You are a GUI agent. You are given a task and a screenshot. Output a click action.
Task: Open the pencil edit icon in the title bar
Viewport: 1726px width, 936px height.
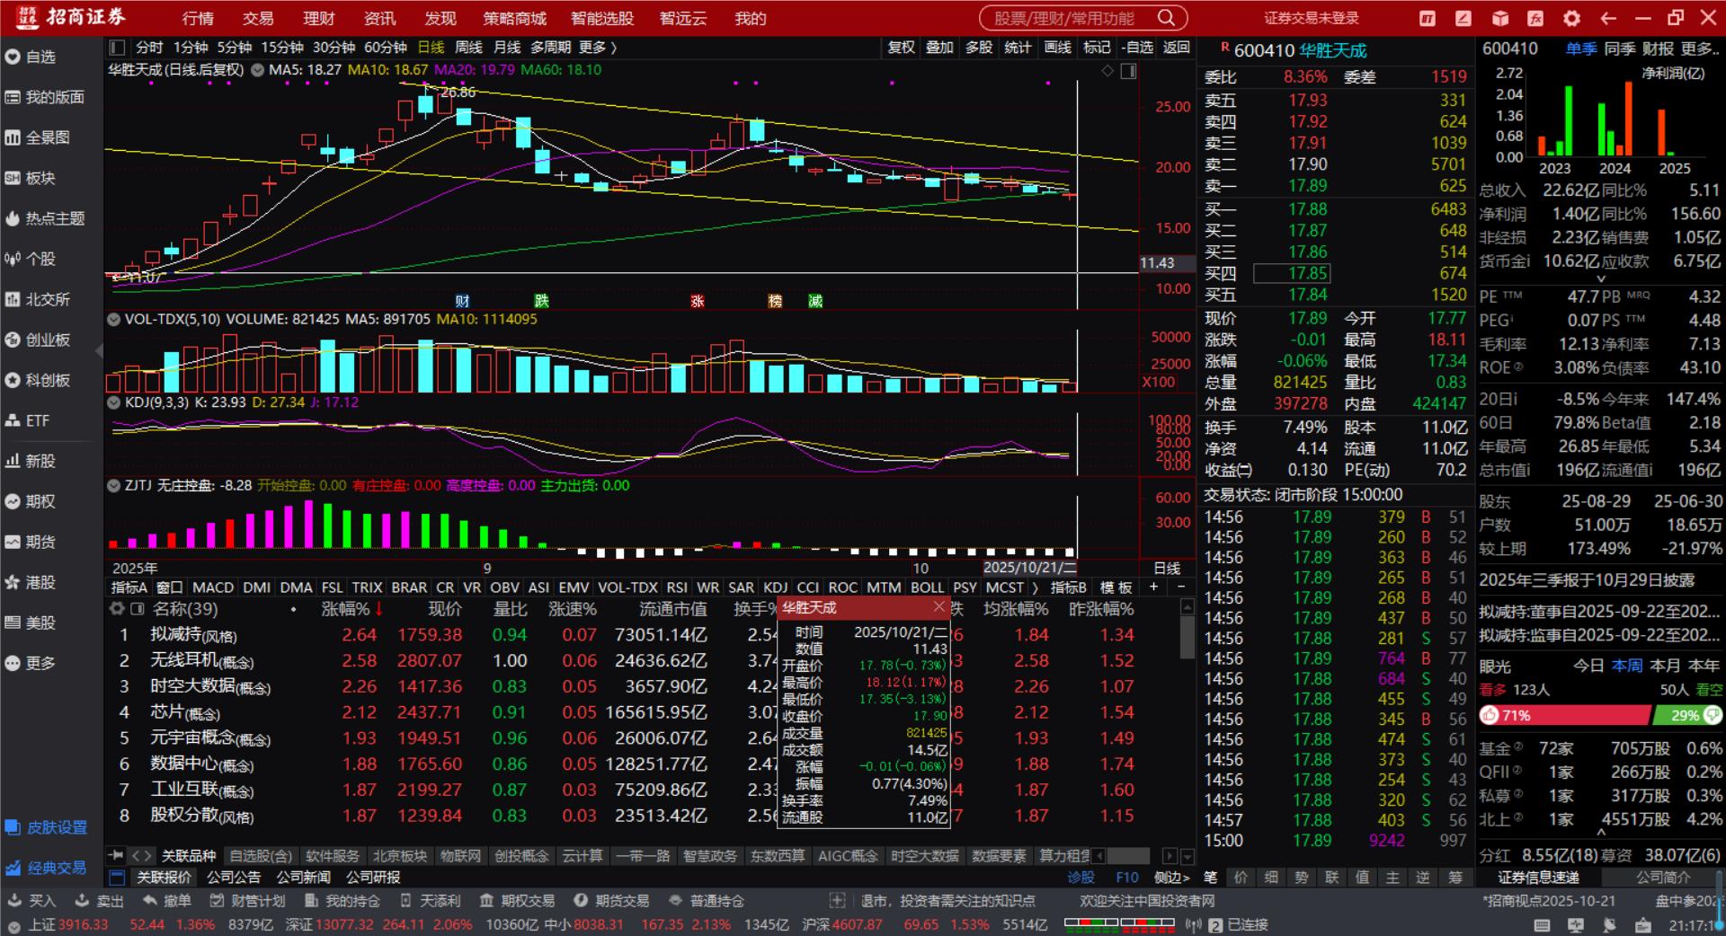(1464, 18)
